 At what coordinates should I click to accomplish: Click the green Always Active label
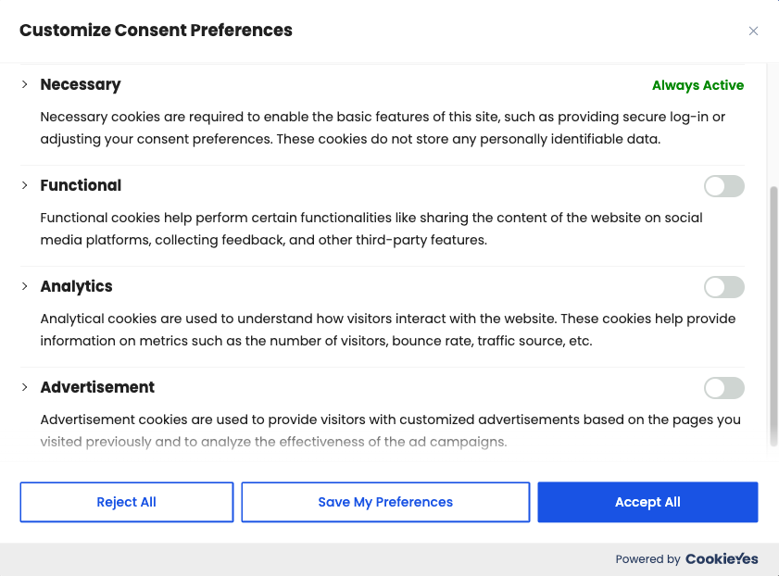[x=697, y=85]
